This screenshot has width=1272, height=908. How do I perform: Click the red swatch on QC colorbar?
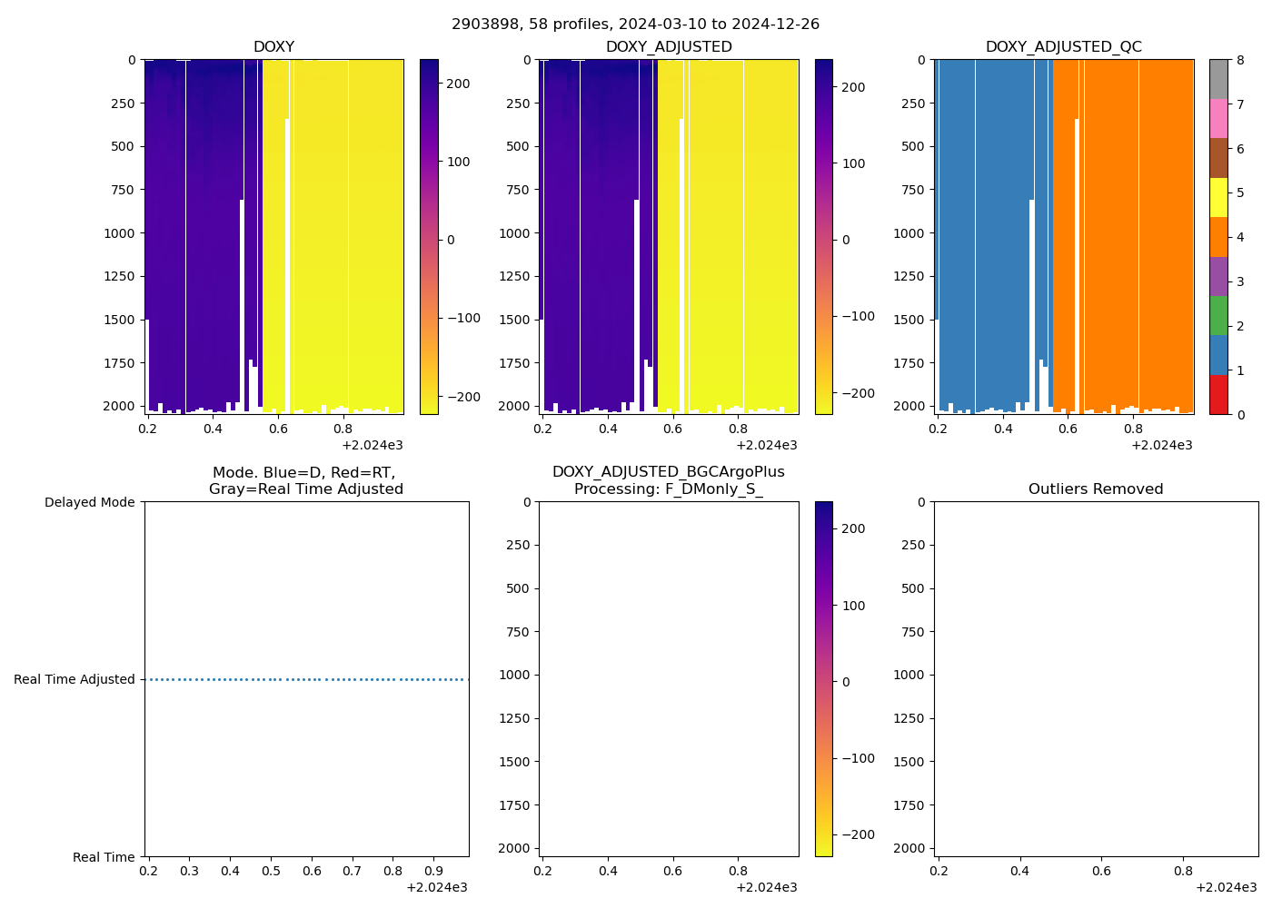click(x=1217, y=395)
